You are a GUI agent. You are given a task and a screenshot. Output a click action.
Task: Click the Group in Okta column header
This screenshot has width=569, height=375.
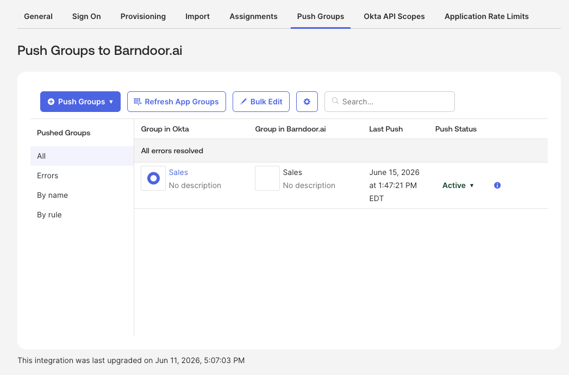165,129
